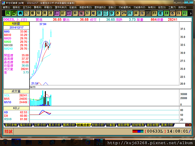Click the cyan 江 toolbar icon
The image size is (195, 146).
click(105, 13)
